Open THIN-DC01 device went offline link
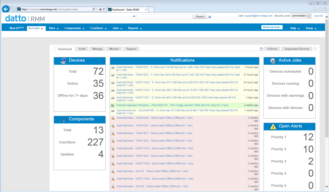 coord(154,125)
